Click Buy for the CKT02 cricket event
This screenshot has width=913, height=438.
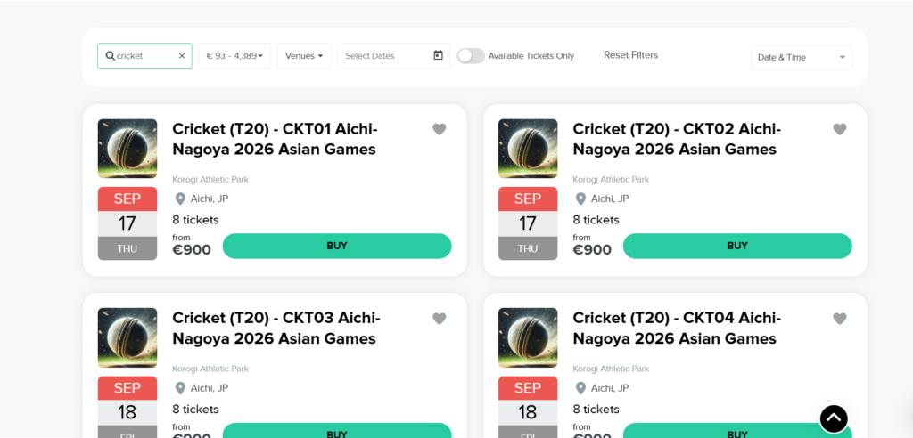[737, 246]
